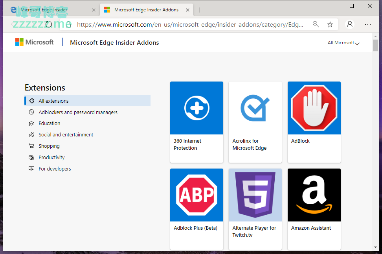Open the Alternate Player HTML5 shield icon
This screenshot has height=254, width=382.
coord(255,195)
